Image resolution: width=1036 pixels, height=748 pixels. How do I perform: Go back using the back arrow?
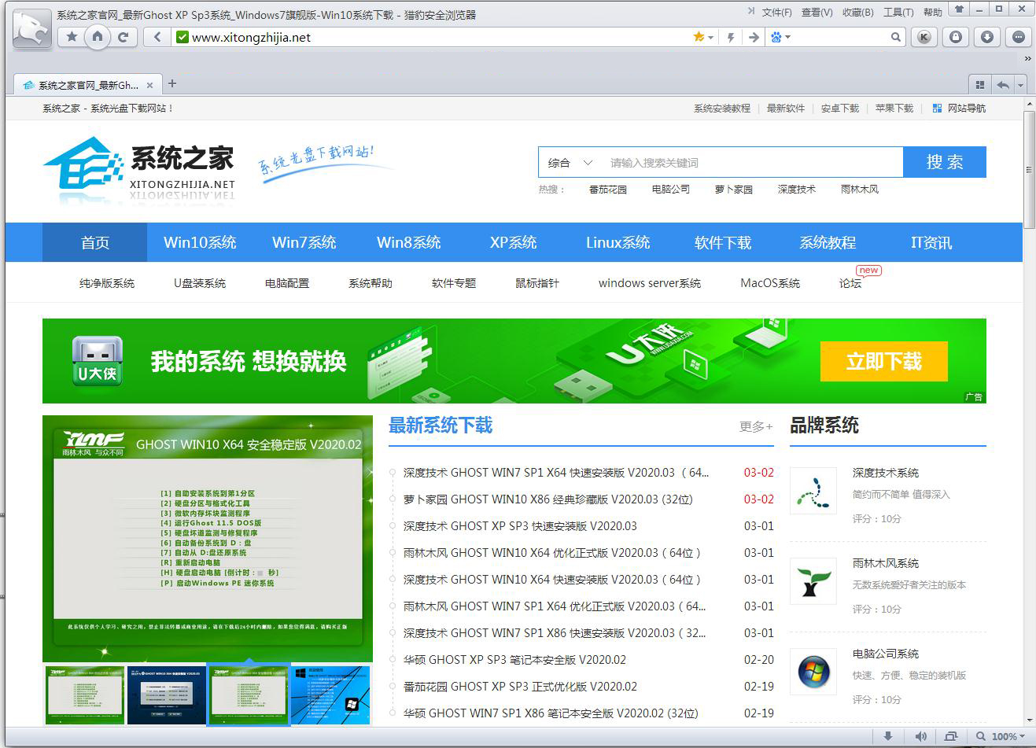point(157,37)
